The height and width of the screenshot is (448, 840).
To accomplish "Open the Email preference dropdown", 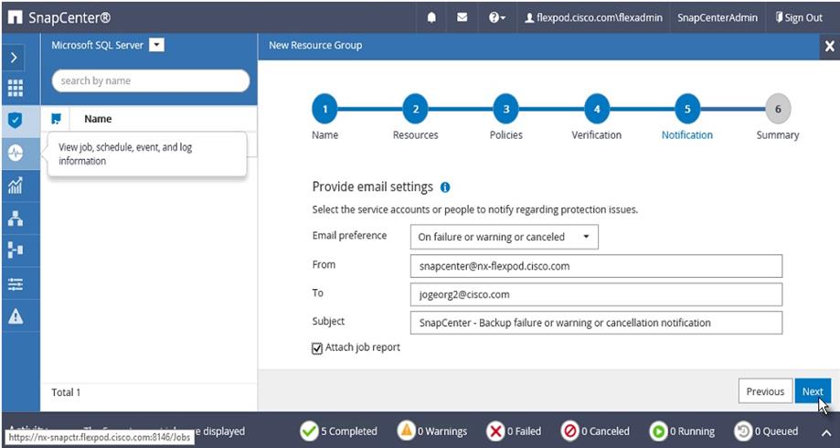I will click(505, 237).
